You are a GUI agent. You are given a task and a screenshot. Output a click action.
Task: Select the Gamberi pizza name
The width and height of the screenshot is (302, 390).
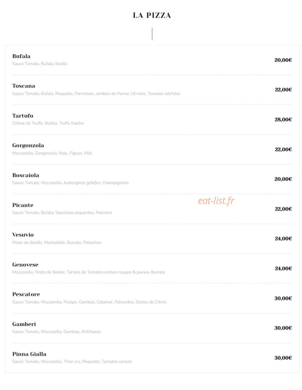coord(24,324)
